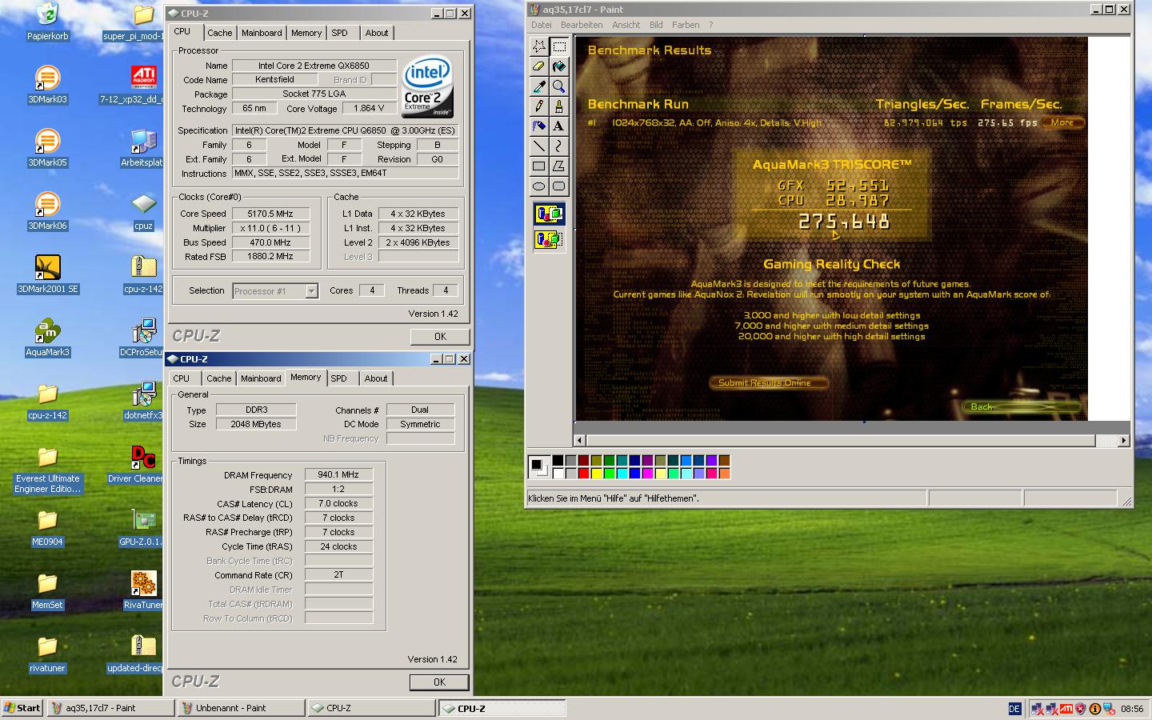Image resolution: width=1152 pixels, height=720 pixels.
Task: Click the ATI icon in system tray
Action: click(x=1066, y=709)
